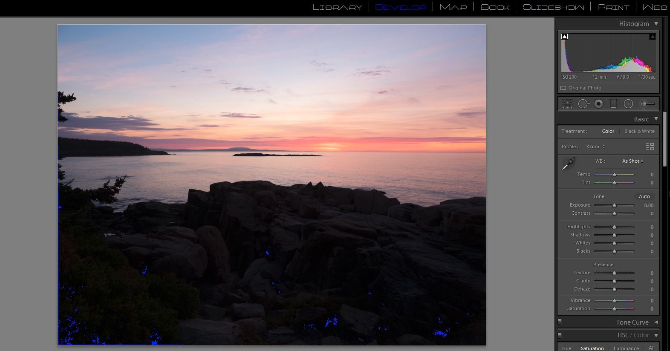This screenshot has width=670, height=351.
Task: Pick the Adjustment Brush tool
Action: (x=647, y=104)
